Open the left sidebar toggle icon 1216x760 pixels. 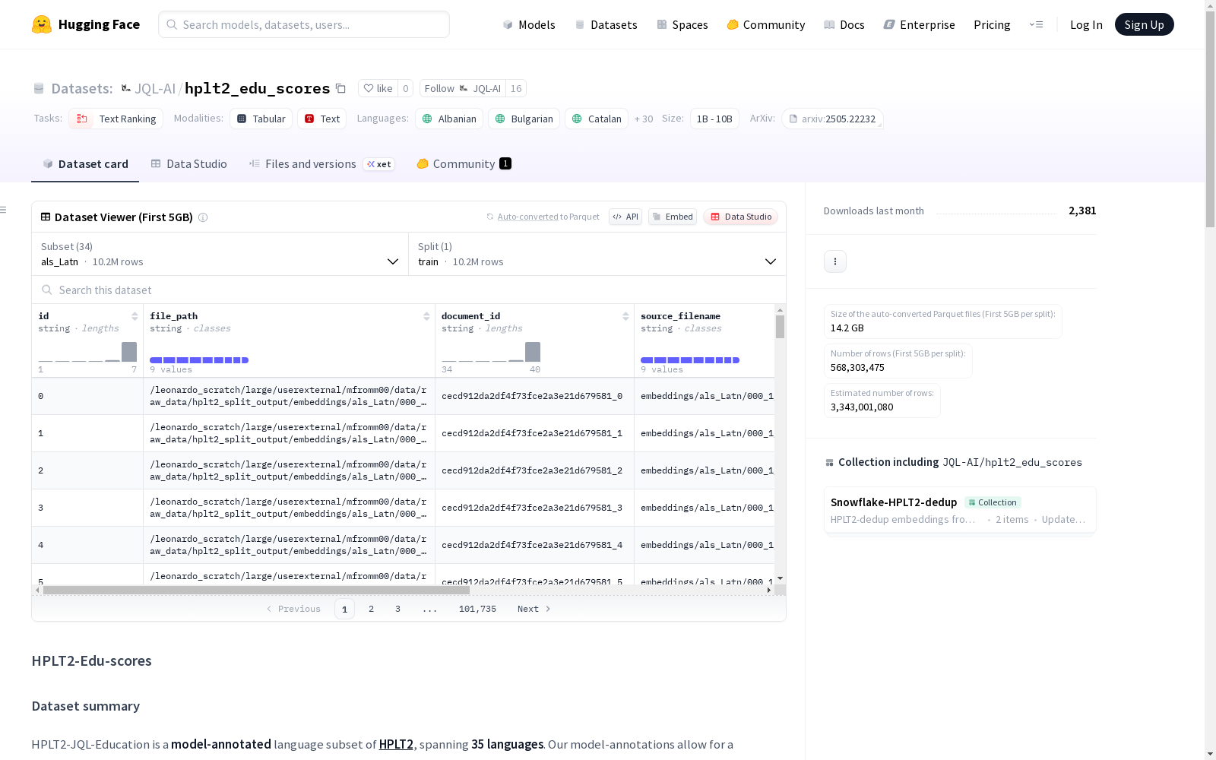(3, 210)
